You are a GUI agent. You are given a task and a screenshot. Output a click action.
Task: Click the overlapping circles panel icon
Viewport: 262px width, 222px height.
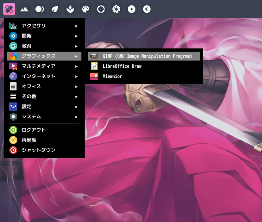[40, 9]
